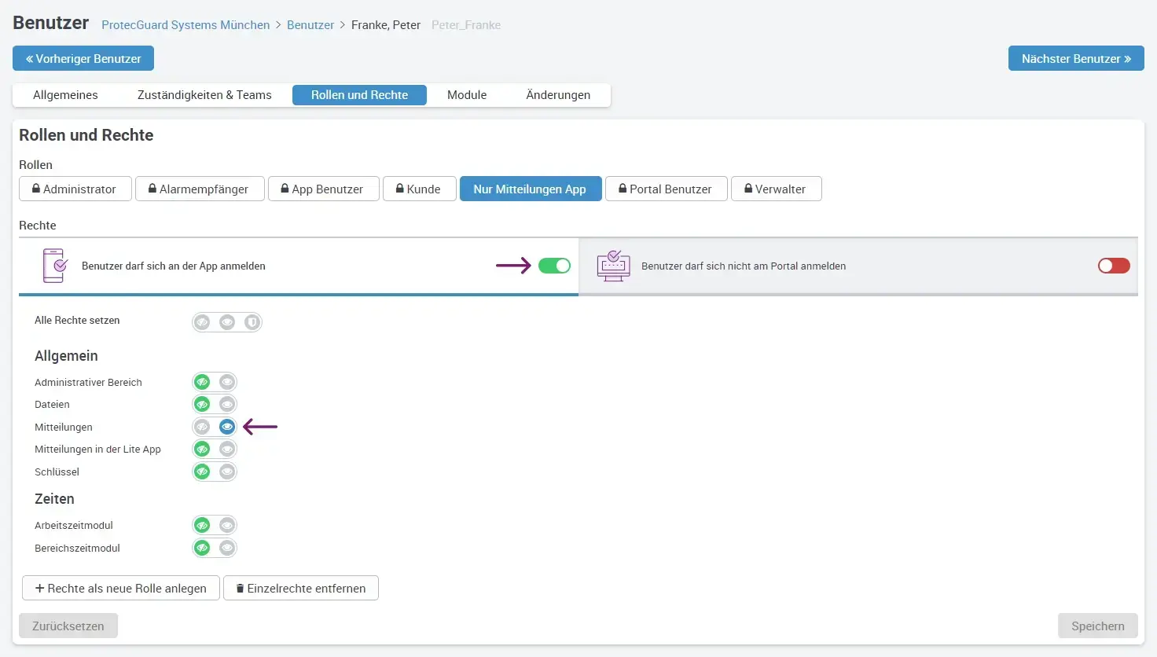This screenshot has height=657, width=1157.
Task: Click the monitor icon for portal login
Action: point(613,266)
